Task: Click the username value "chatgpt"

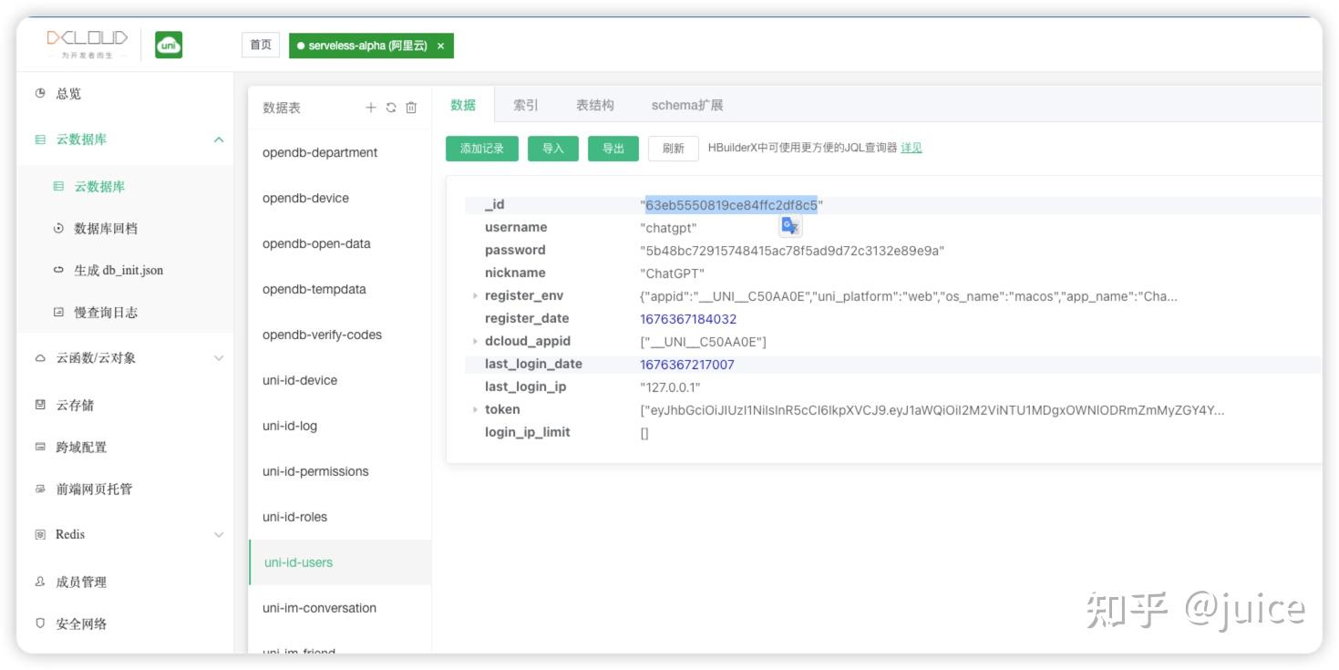Action: tap(668, 228)
